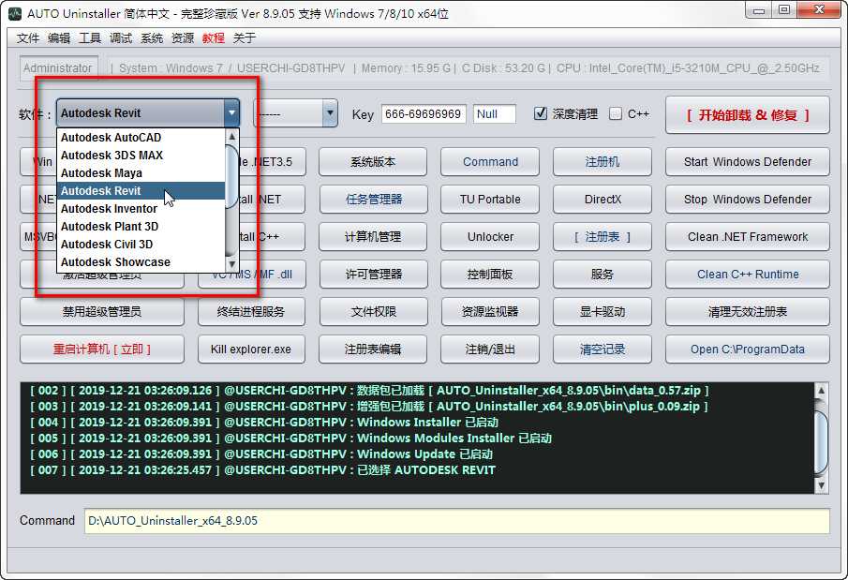This screenshot has height=580, width=848.
Task: Open the 关于 menu
Action: click(244, 37)
